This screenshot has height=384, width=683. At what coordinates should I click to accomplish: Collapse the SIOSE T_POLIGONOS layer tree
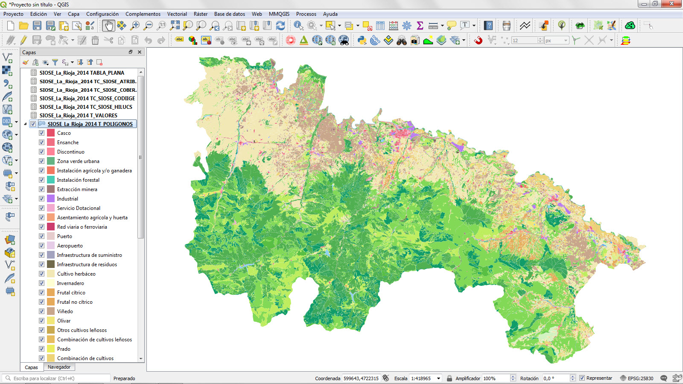pyautogui.click(x=25, y=124)
